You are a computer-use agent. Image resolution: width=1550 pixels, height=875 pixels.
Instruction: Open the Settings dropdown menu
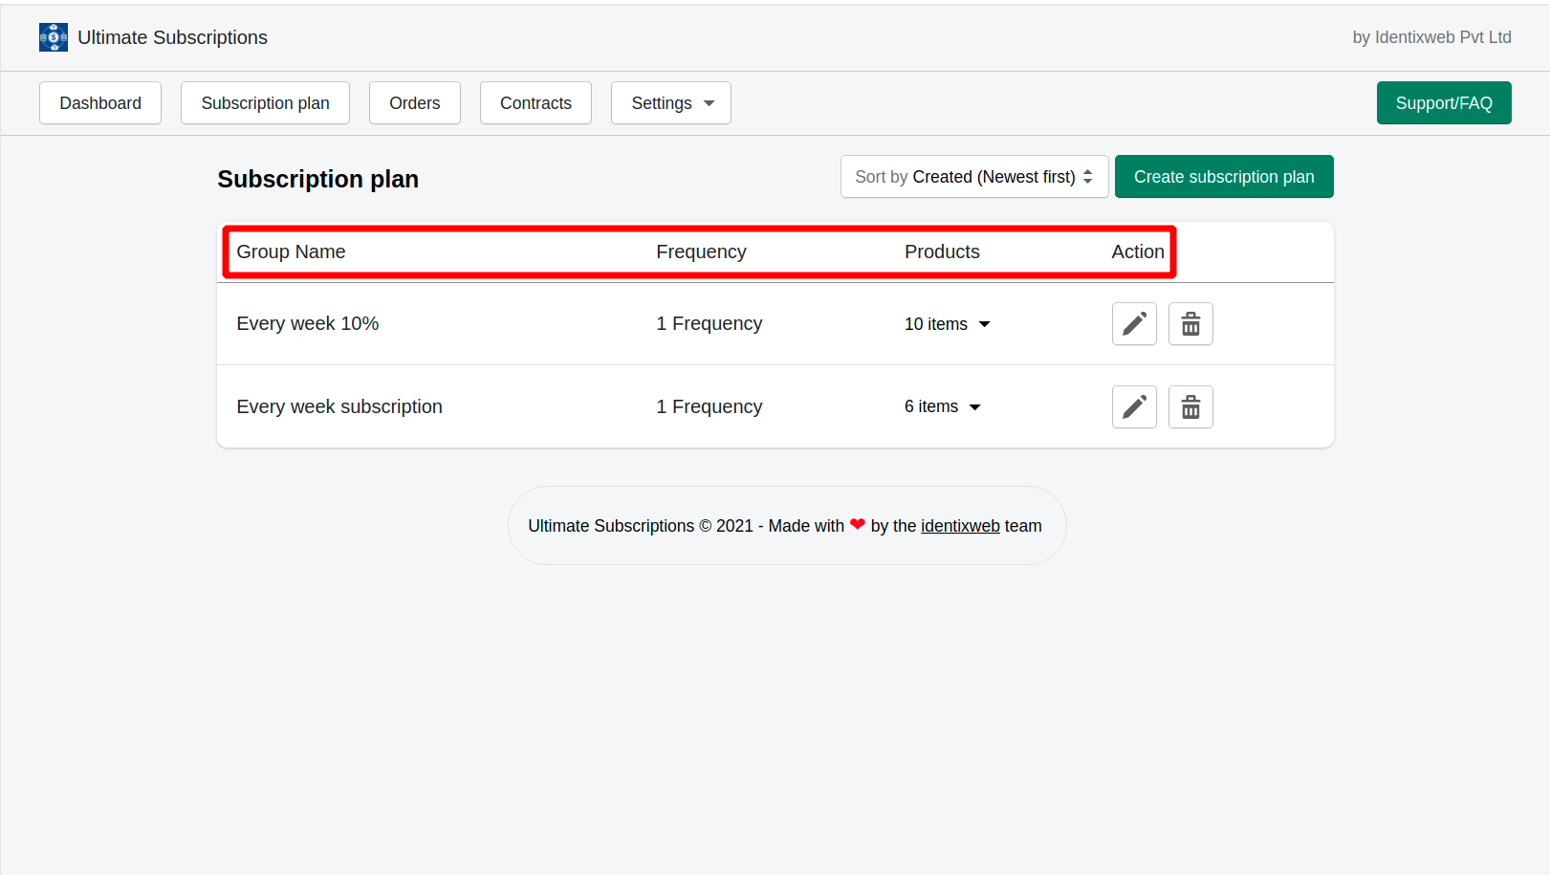[670, 102]
